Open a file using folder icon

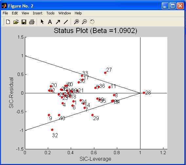pos(16,22)
